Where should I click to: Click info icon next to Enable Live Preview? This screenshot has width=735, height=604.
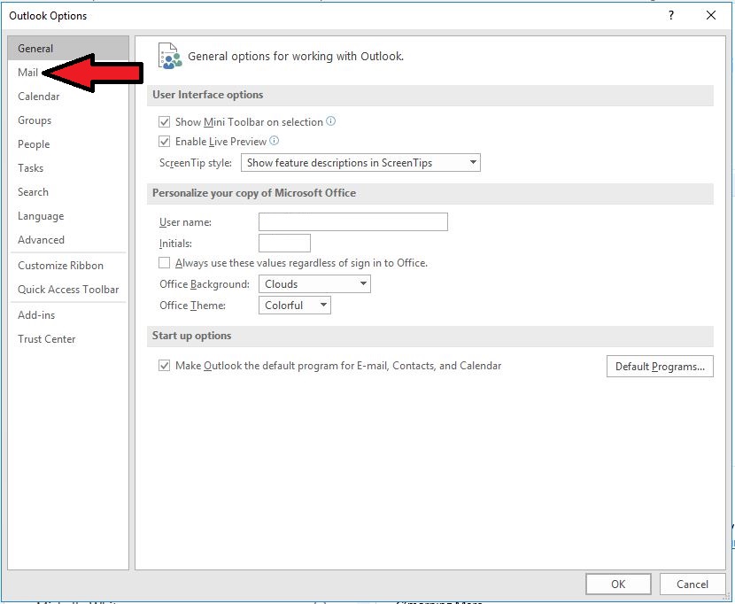275,141
